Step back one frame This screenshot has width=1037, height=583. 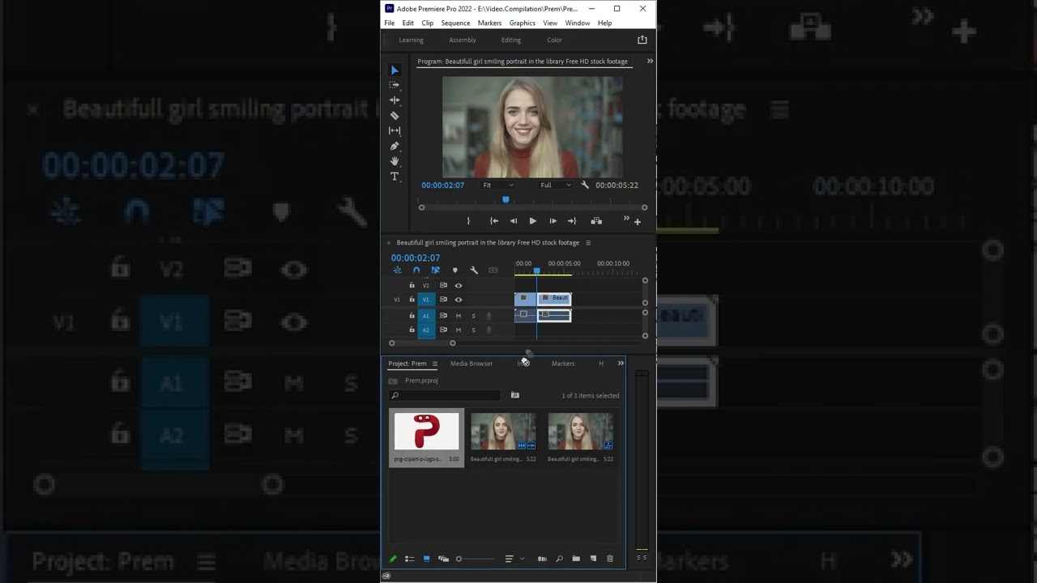tap(513, 221)
